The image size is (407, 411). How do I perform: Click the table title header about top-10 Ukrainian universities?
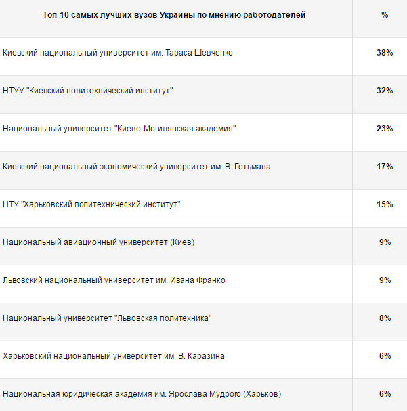pyautogui.click(x=174, y=15)
